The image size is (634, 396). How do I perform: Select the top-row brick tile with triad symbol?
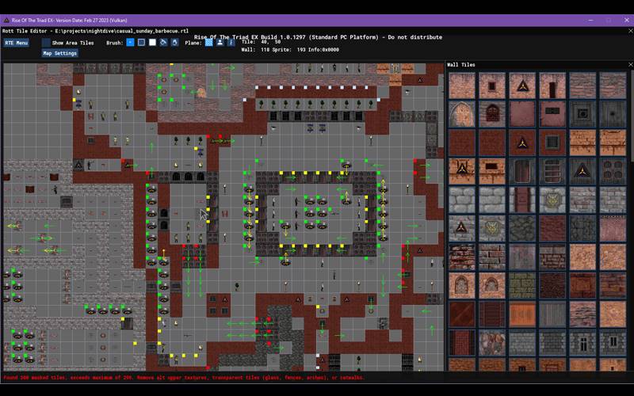pos(522,86)
